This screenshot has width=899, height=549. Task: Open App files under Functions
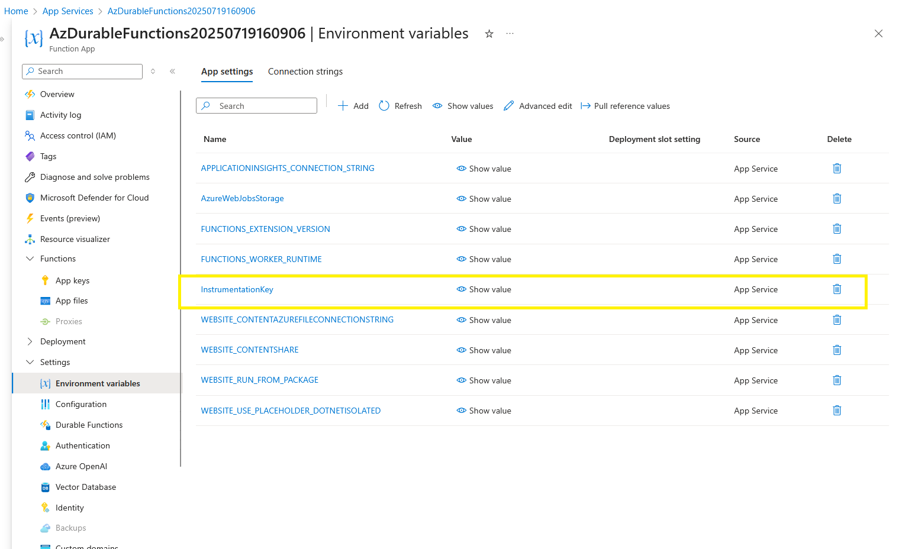[x=72, y=301]
